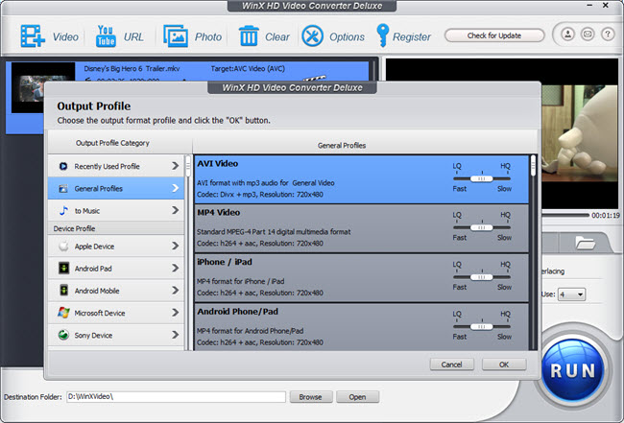
Task: Click Disney's Big Hero 6 Trailer.mkv filename
Action: [132, 68]
